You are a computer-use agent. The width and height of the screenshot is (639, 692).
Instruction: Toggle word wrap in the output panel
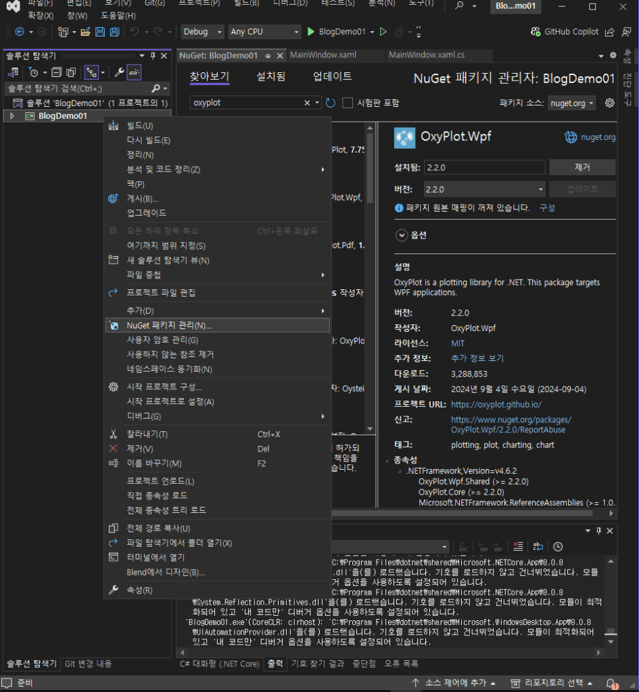[538, 546]
